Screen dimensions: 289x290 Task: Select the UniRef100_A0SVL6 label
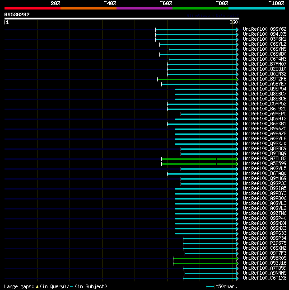265,139
